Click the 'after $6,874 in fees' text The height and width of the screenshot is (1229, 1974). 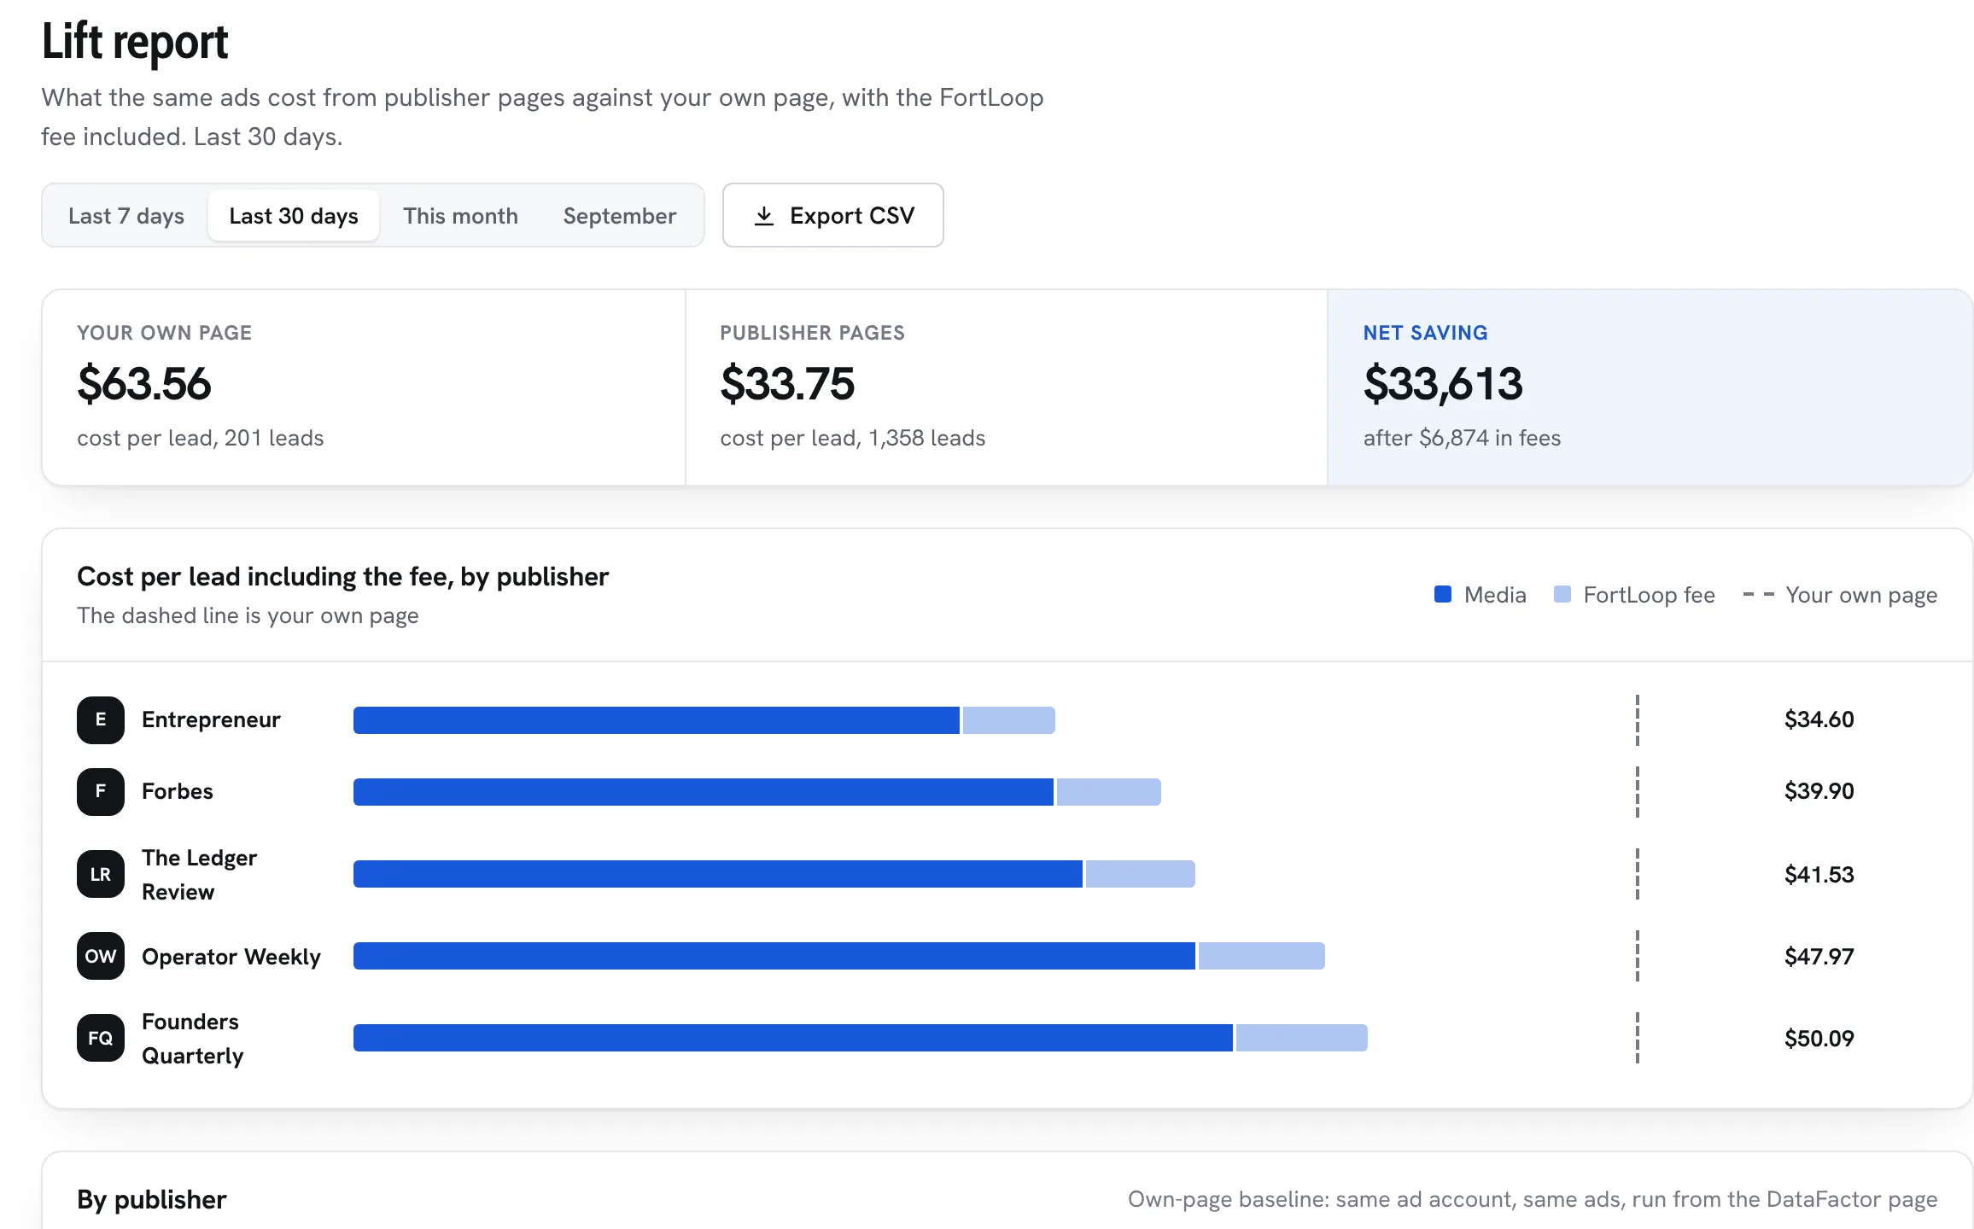point(1462,438)
